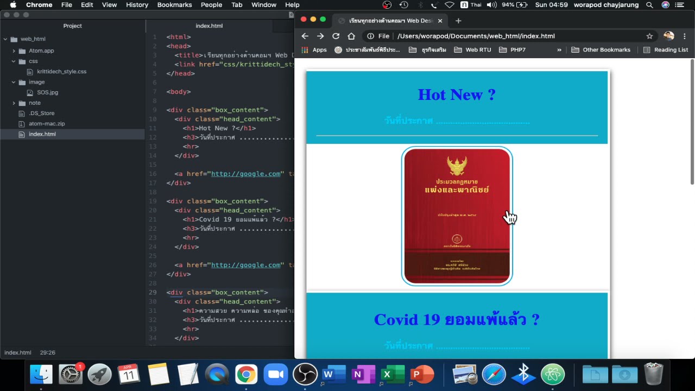Open the Bookmarks menu
695x391 pixels.
(x=175, y=5)
